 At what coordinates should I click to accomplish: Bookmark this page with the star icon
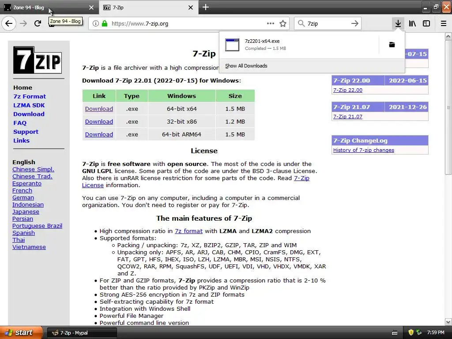point(283,23)
